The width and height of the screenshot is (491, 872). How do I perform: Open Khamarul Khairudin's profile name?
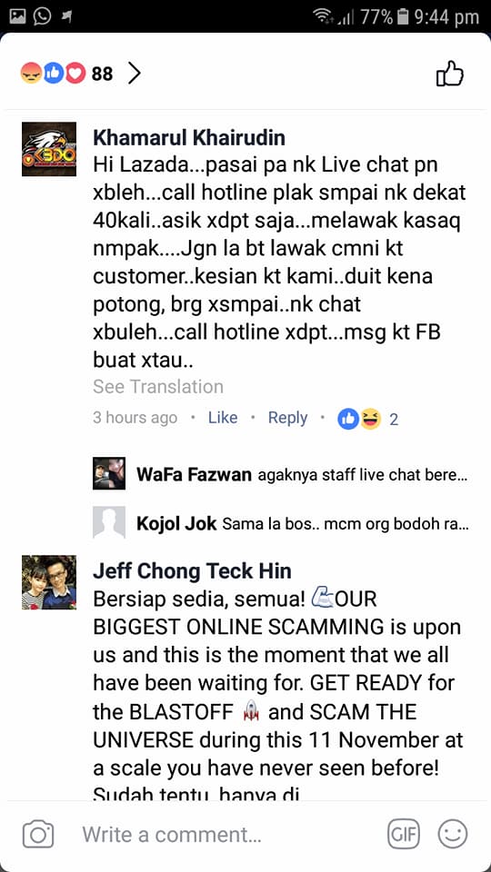[x=189, y=137]
